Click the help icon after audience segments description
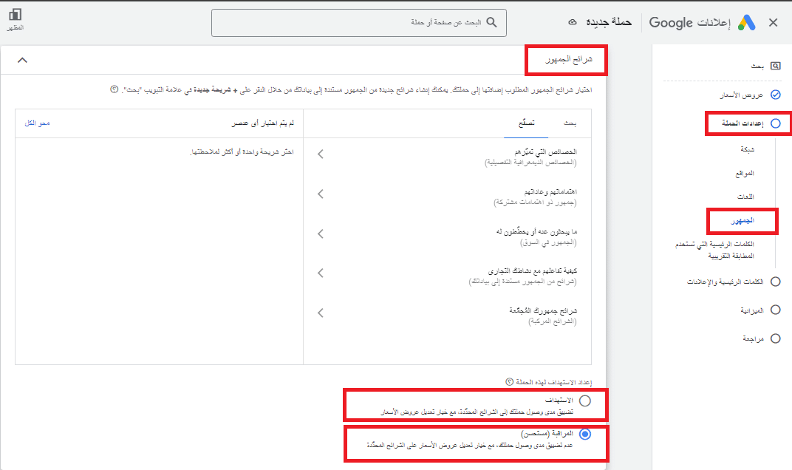792x470 pixels. [115, 89]
